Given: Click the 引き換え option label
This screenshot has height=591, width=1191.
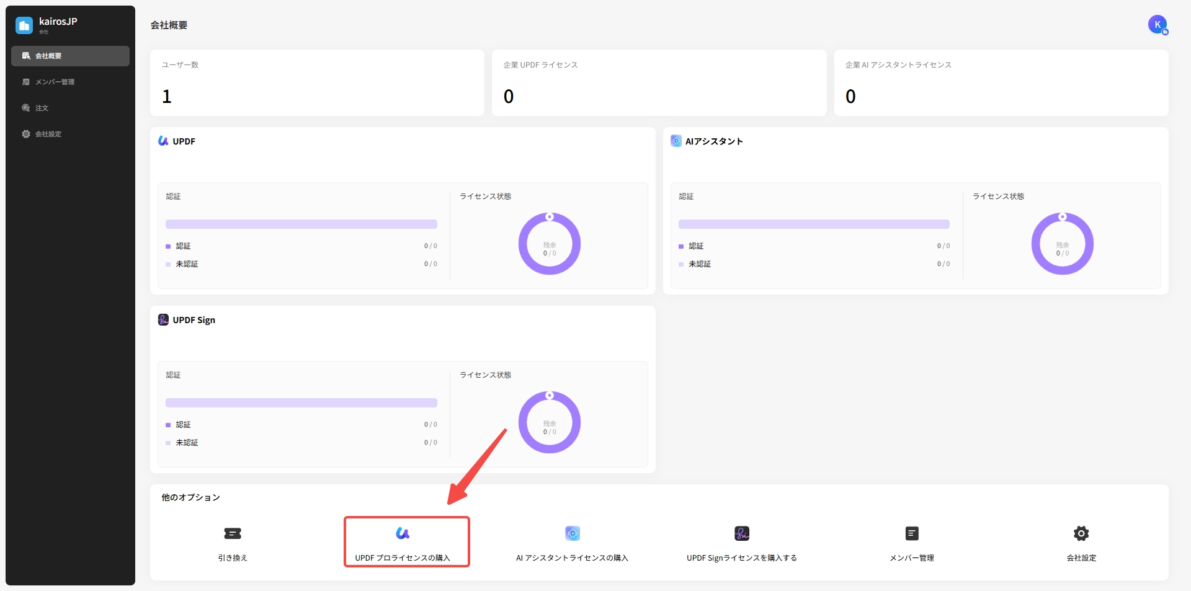Looking at the screenshot, I should click(233, 558).
